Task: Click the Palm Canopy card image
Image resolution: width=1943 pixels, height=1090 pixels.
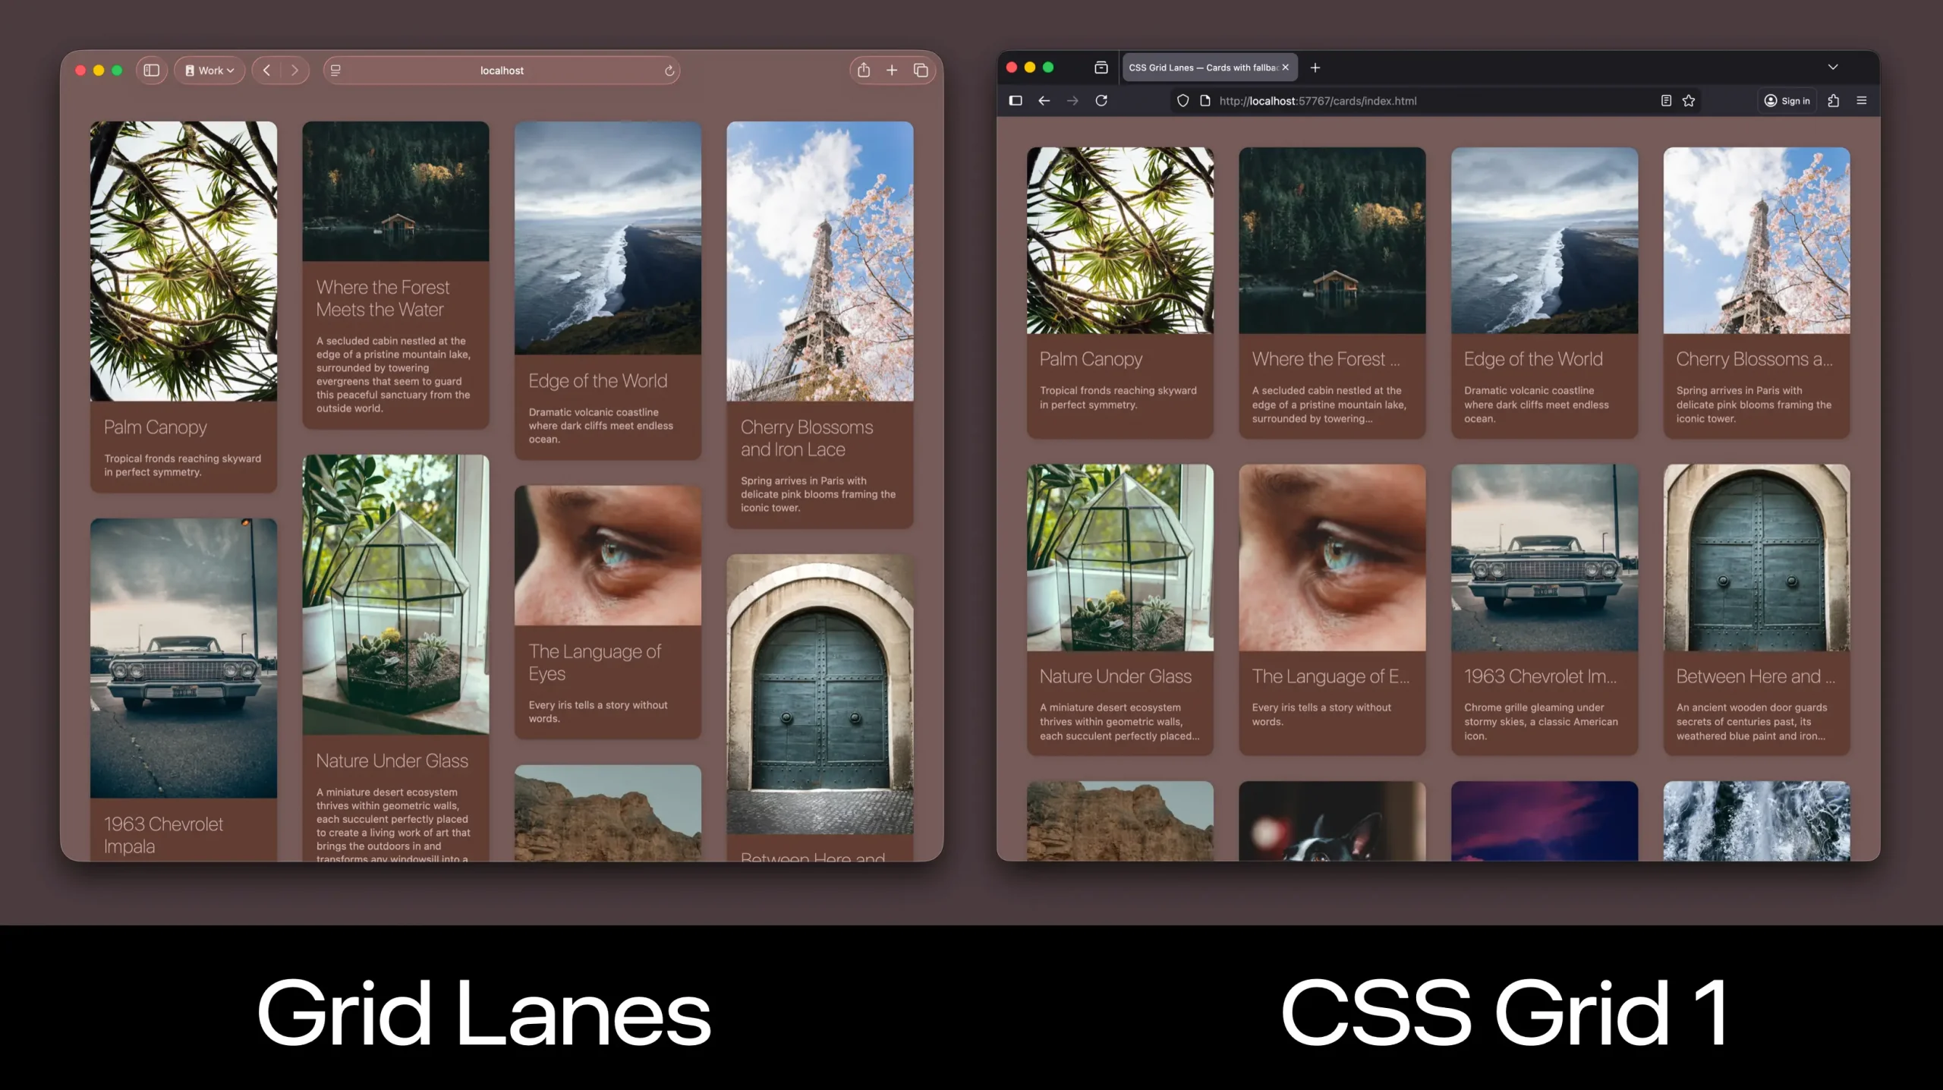Action: 184,262
